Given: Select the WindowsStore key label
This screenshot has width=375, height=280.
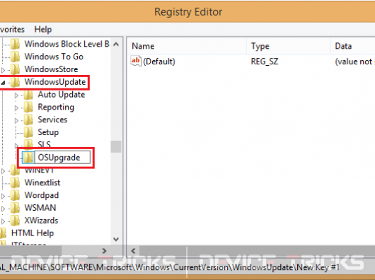Looking at the screenshot, I should tap(51, 69).
